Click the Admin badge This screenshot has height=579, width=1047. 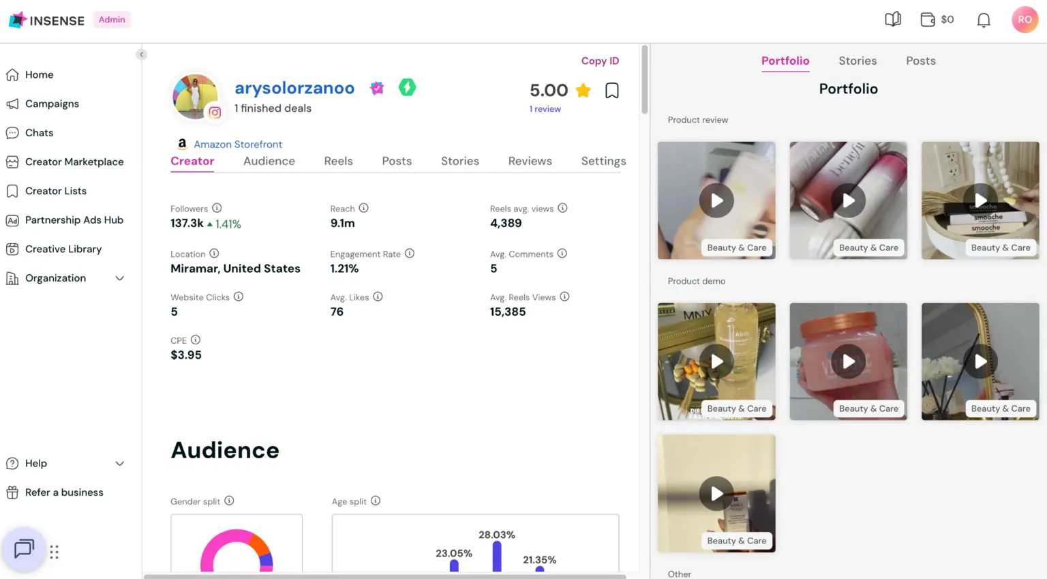tap(112, 20)
